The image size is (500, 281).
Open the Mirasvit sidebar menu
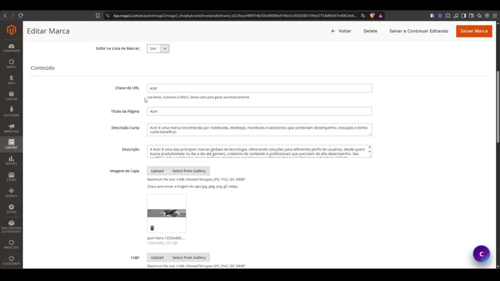(12, 193)
